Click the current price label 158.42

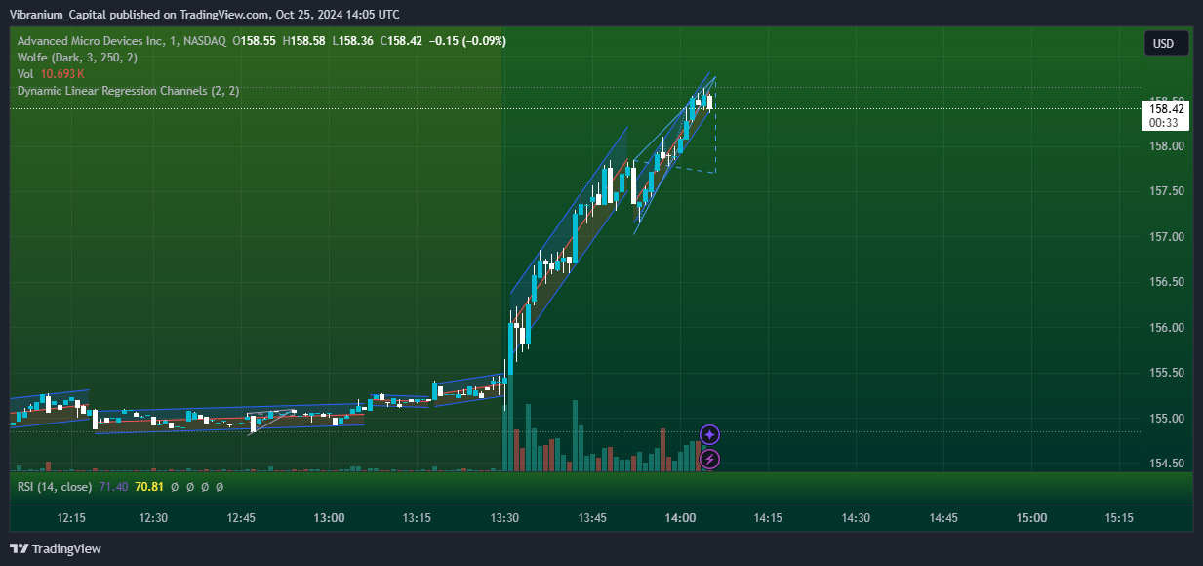1166,109
